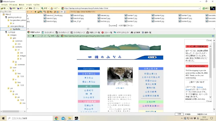Select file banten4.jpg

[158, 15]
